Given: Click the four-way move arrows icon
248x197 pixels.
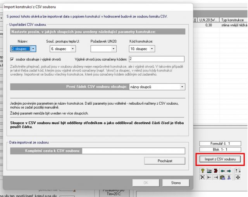Looking at the screenshot, I should pos(238,177).
